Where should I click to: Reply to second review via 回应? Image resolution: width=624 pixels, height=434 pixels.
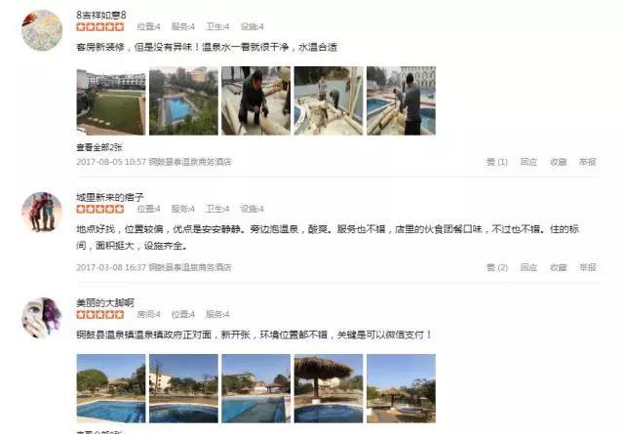[x=528, y=267]
